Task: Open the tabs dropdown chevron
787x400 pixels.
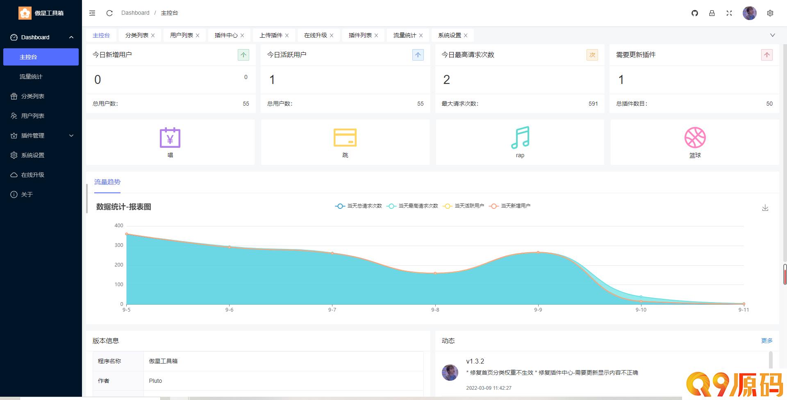Action: 773,35
